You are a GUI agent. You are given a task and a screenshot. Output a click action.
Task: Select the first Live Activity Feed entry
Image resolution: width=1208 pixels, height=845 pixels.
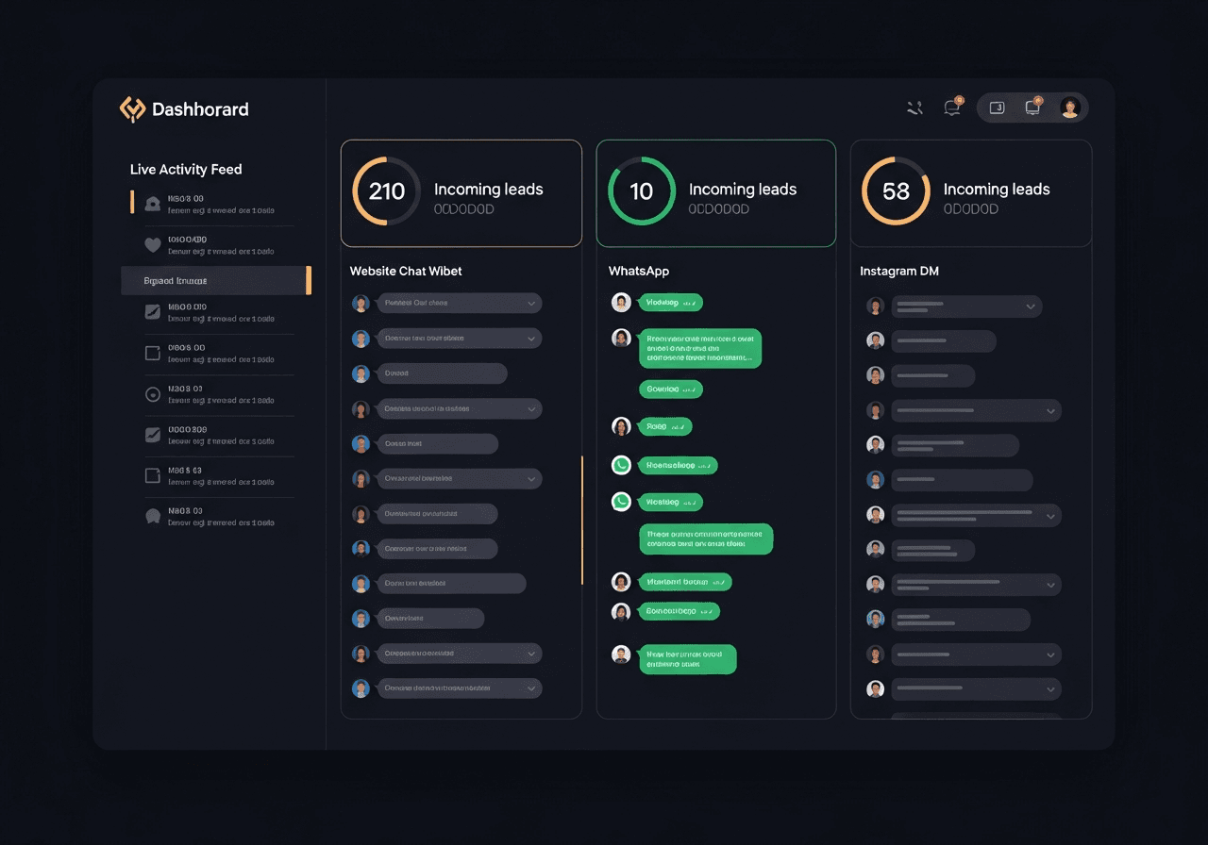(x=212, y=204)
